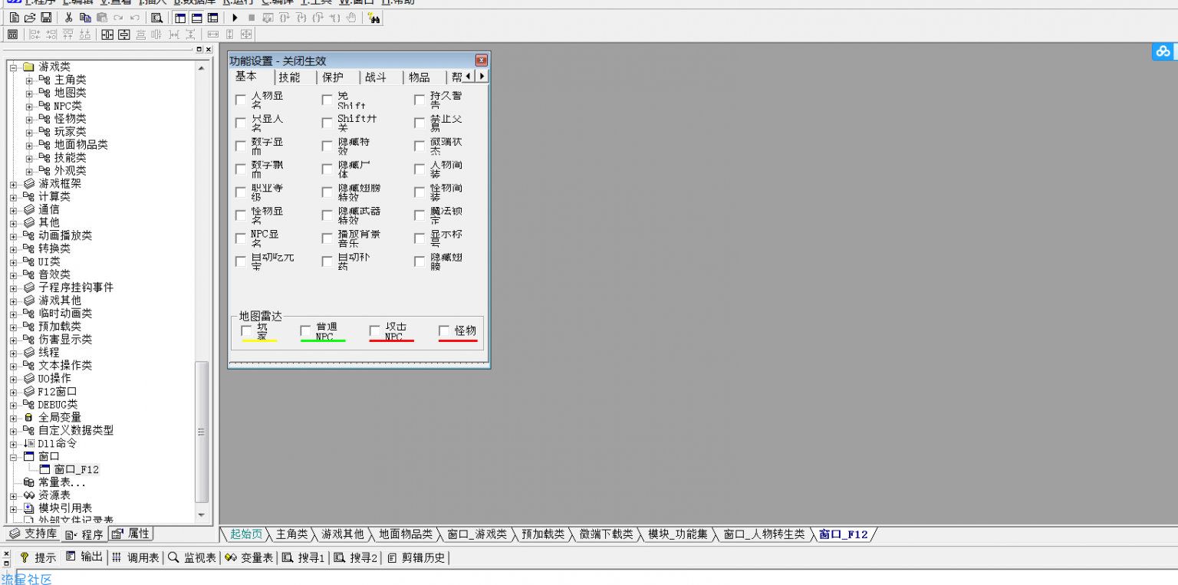
Task: Click the window component icon in second toolbar
Action: coord(13,35)
